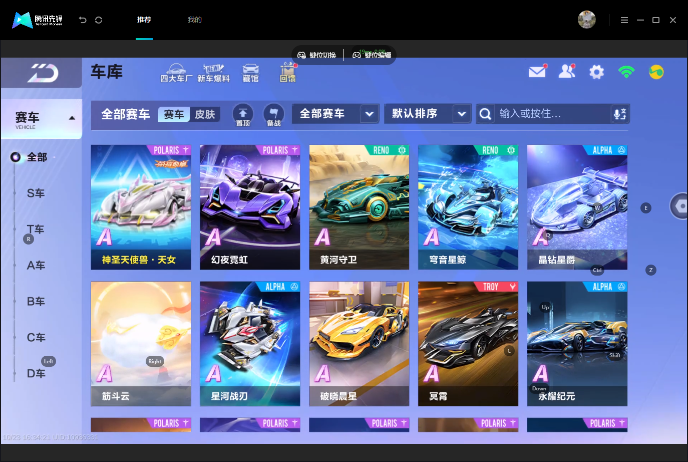Select the C车 category

(36, 338)
